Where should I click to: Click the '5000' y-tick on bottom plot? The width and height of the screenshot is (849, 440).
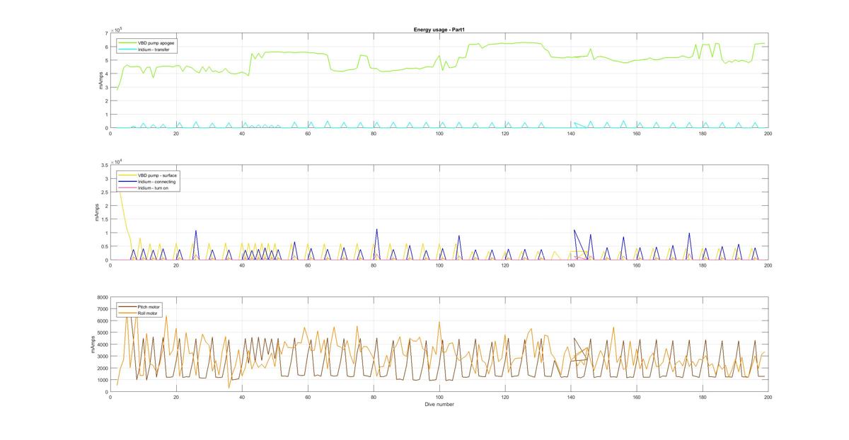point(102,333)
